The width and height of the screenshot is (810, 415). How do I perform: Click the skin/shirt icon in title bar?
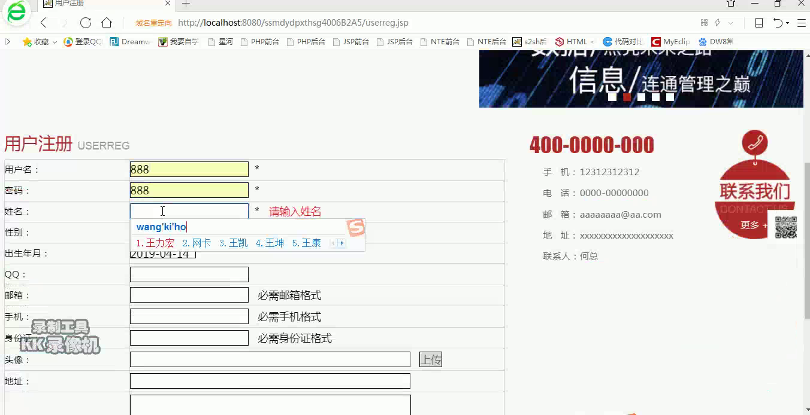pyautogui.click(x=731, y=4)
